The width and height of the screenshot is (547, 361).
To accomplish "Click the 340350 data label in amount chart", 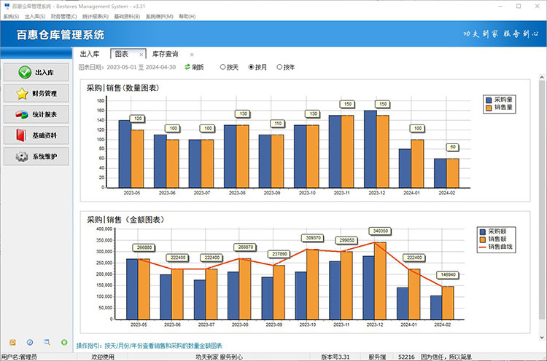I will pyautogui.click(x=380, y=231).
